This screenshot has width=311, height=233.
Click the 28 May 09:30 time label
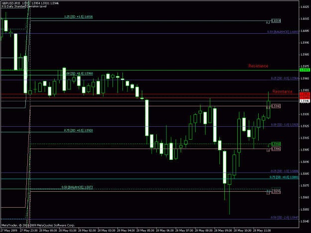point(223,231)
